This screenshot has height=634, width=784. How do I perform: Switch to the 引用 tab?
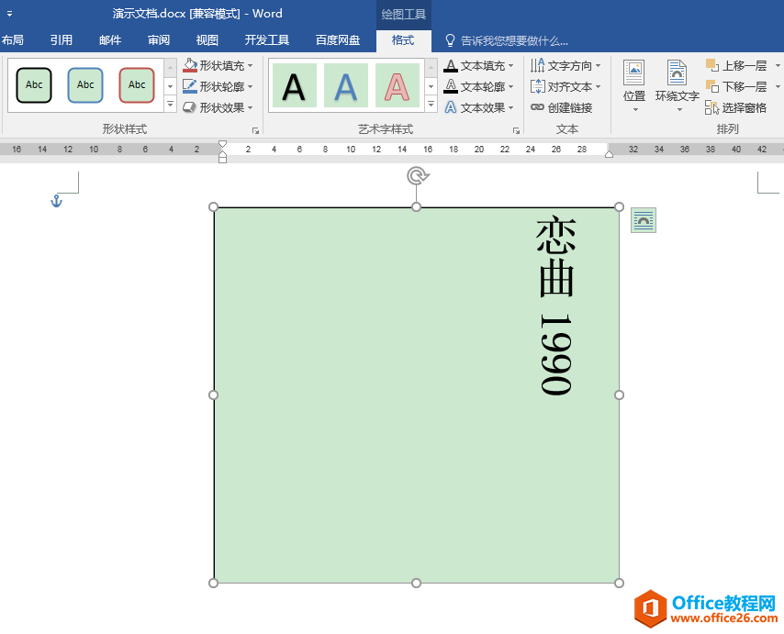tap(61, 40)
